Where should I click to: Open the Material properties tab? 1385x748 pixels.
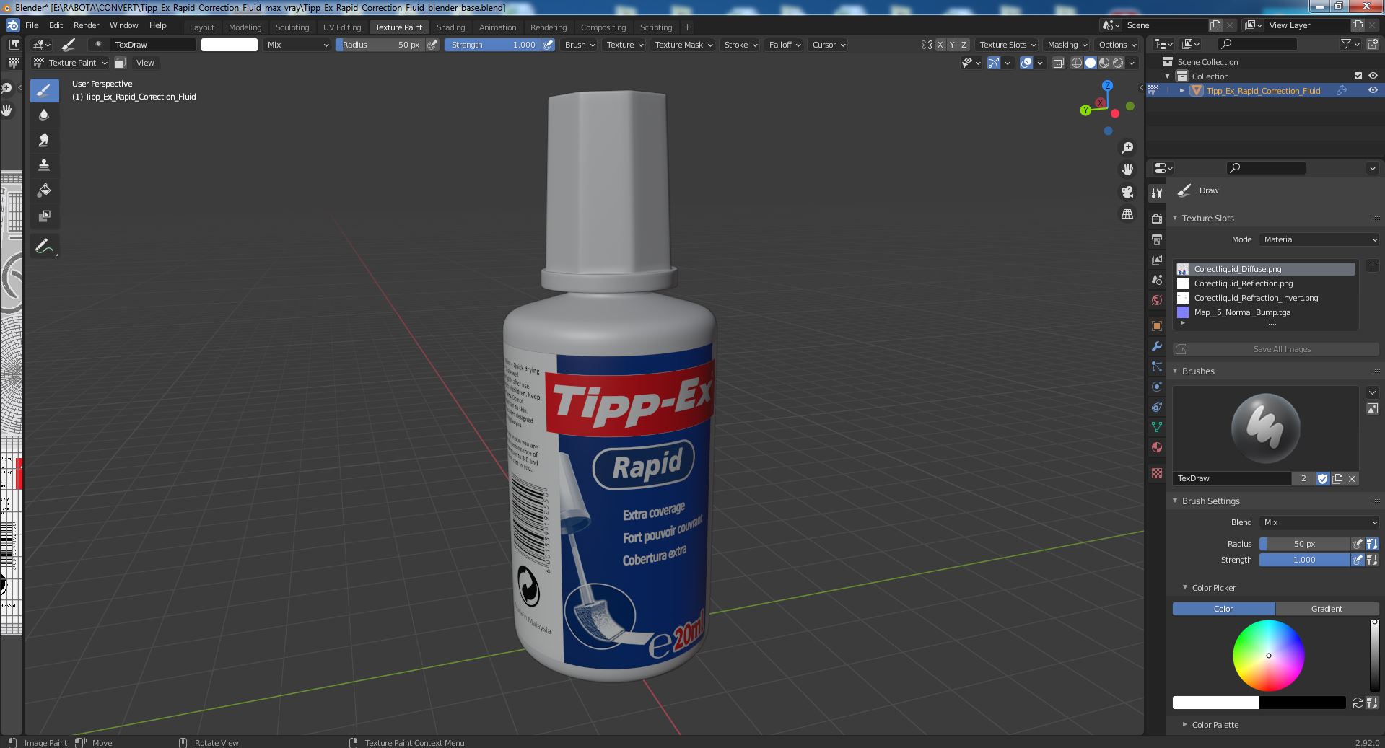click(x=1157, y=447)
